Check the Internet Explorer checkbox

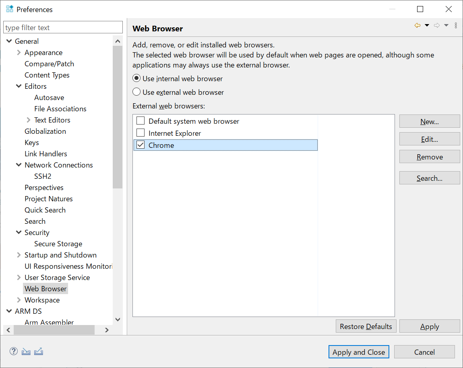(x=141, y=133)
